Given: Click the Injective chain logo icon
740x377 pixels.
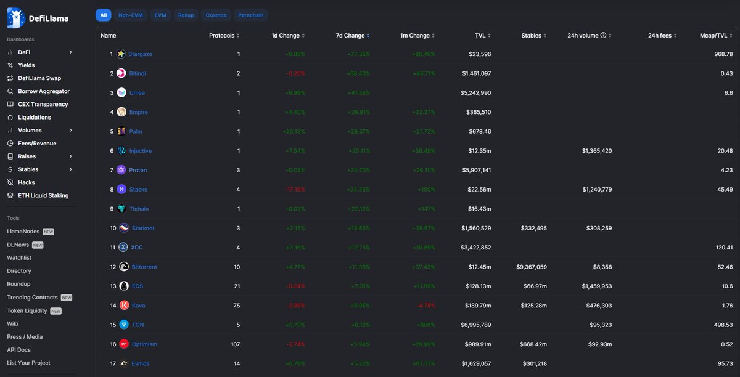Looking at the screenshot, I should 121,151.
